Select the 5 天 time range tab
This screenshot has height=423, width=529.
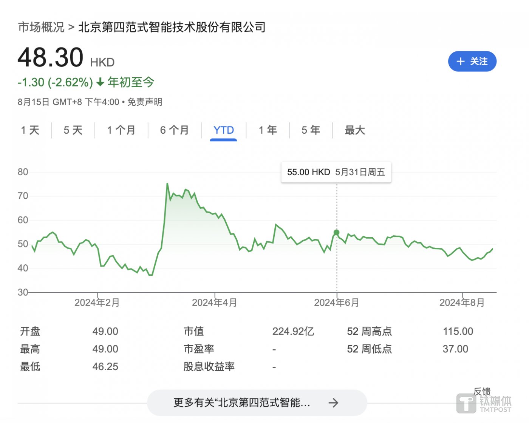coord(73,130)
